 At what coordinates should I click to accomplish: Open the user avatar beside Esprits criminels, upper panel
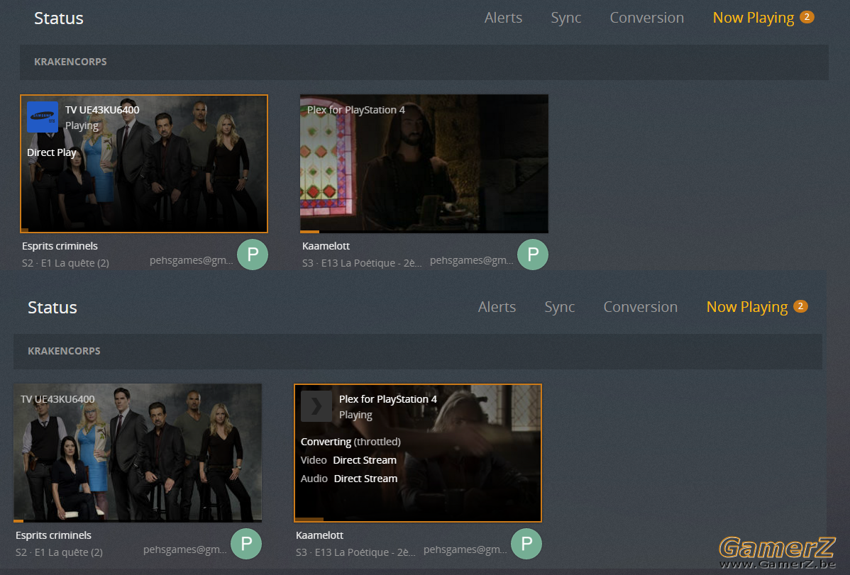click(x=253, y=254)
